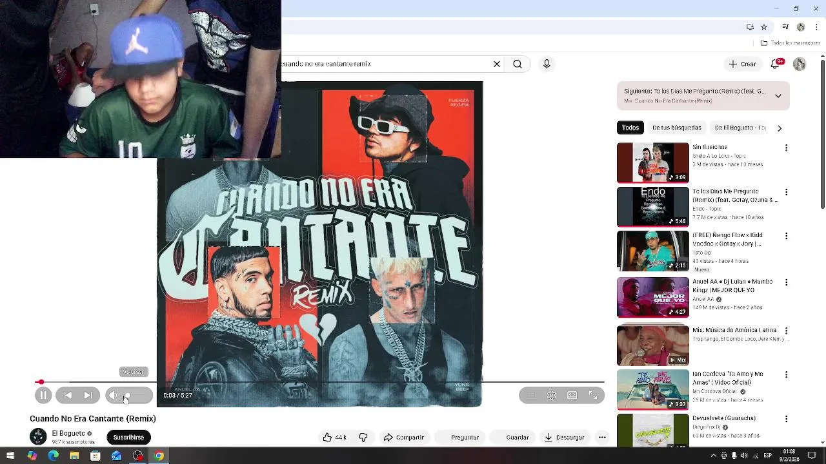Open the Chrome taskbar icon

point(159,456)
